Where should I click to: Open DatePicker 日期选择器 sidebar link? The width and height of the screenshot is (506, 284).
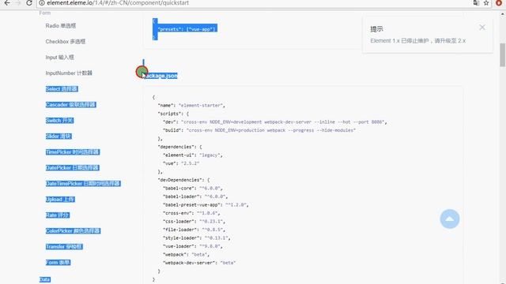pos(72,168)
